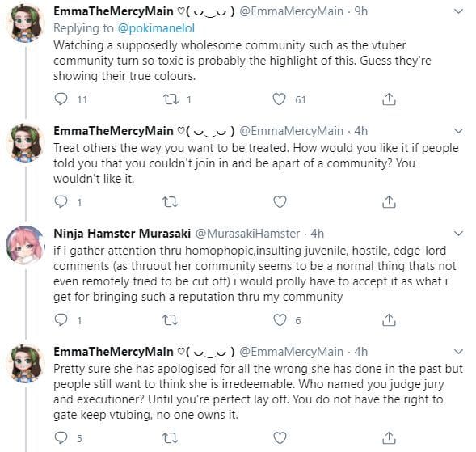Image resolution: width=476 pixels, height=452 pixels.
Task: Retweet Ninja Hamster Murasaki's tweet
Action: (x=170, y=320)
